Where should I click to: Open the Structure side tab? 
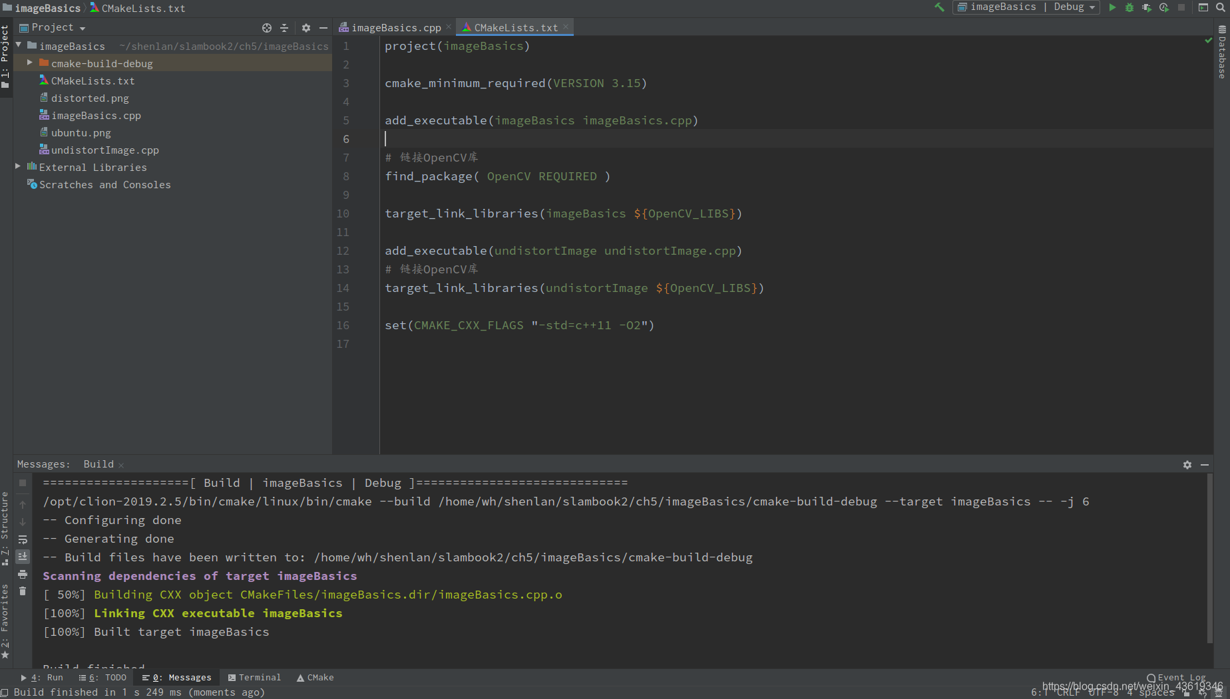pyautogui.click(x=5, y=528)
